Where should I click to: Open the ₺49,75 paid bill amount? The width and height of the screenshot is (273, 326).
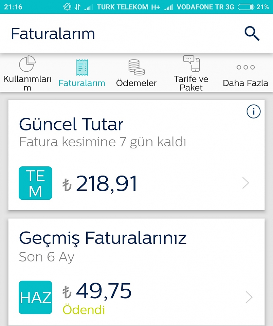97,291
